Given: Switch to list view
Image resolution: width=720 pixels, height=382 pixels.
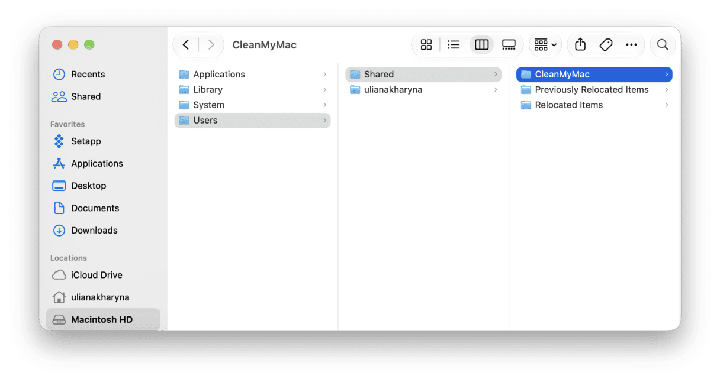Looking at the screenshot, I should [x=454, y=45].
